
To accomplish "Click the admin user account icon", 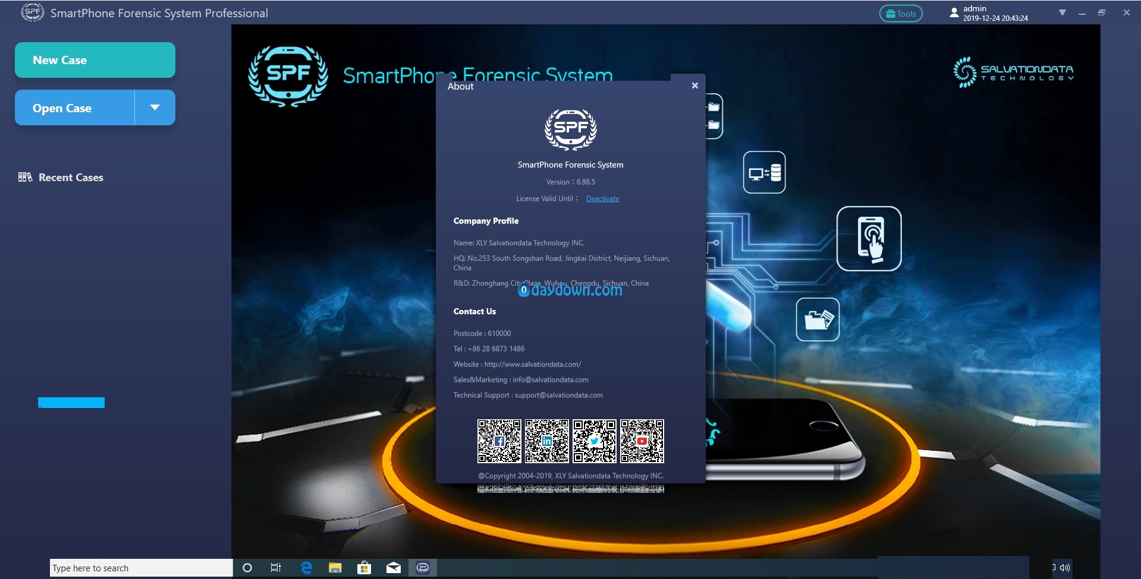I will (x=954, y=13).
